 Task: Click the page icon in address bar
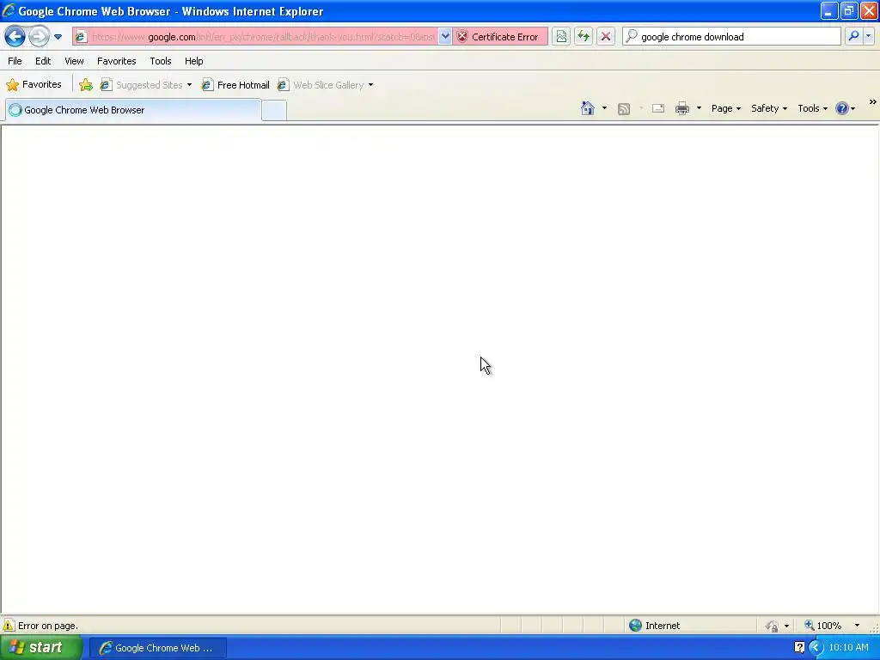(81, 36)
